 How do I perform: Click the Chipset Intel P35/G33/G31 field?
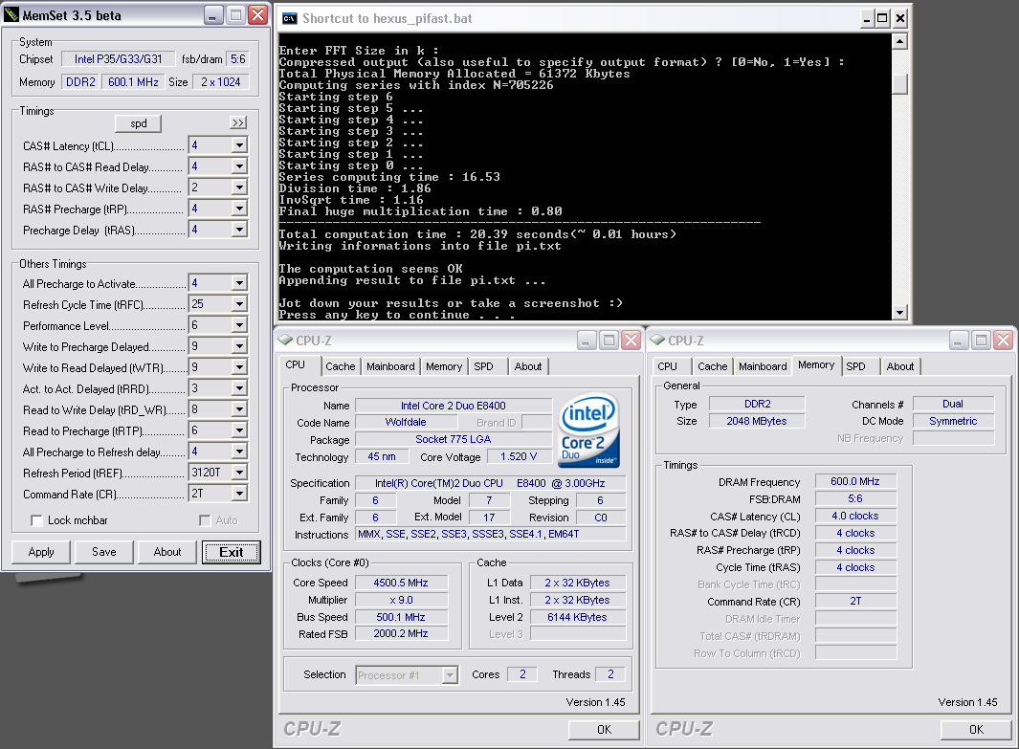[x=119, y=59]
